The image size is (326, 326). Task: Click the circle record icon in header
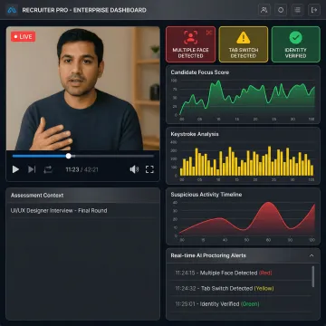[281, 10]
